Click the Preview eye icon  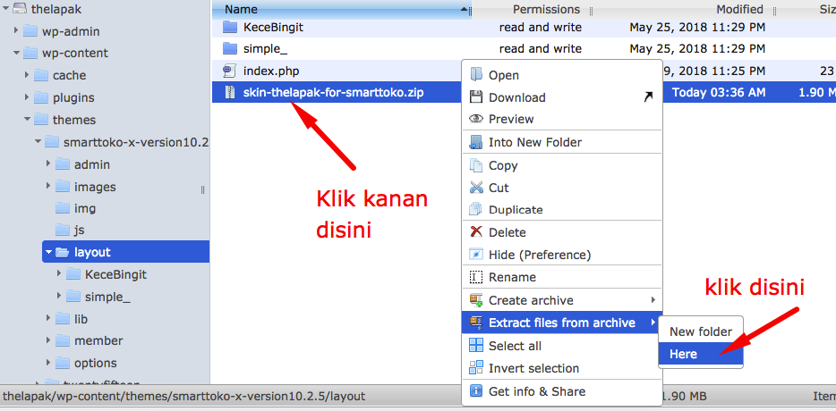[x=476, y=119]
